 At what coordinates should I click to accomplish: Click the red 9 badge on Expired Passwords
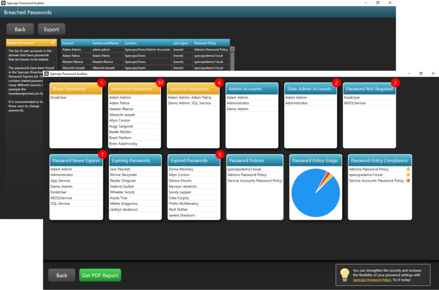220,154
